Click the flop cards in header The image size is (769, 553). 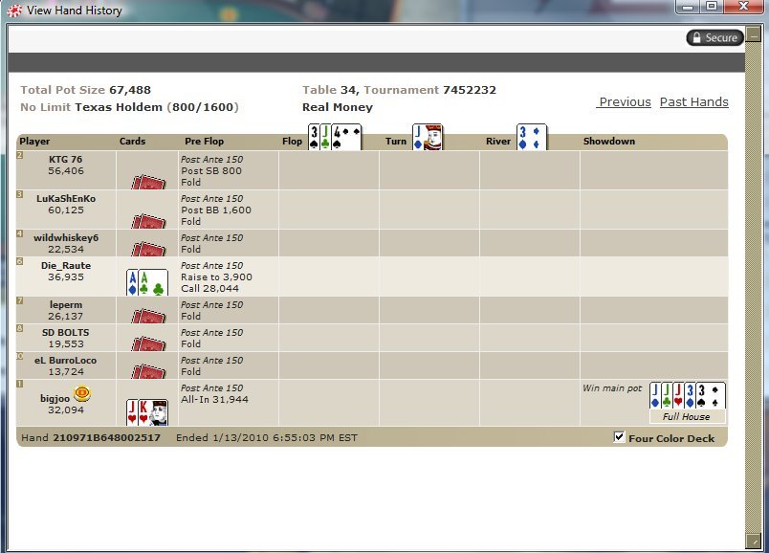click(x=335, y=138)
